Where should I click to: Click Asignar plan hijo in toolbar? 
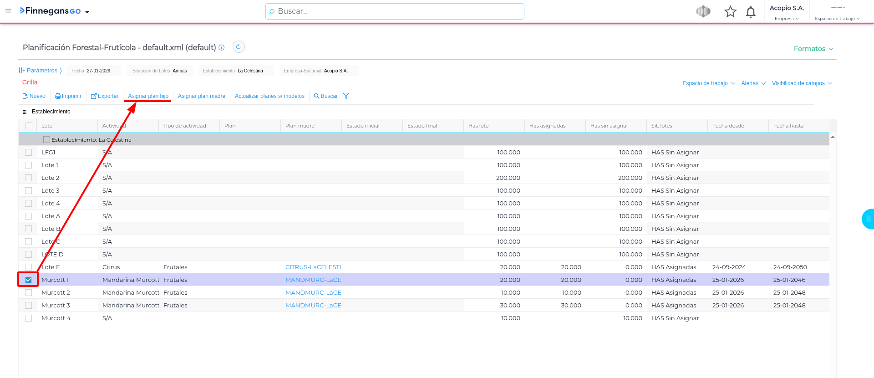tap(148, 96)
